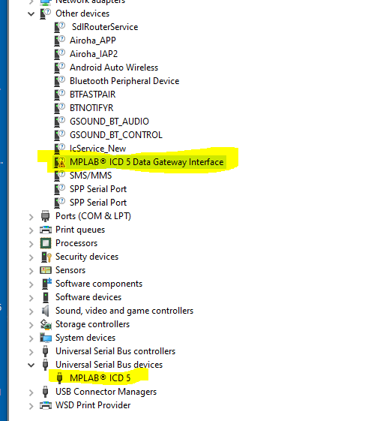Click the Storage controllers icon
This screenshot has width=380, height=421.
tap(46, 324)
